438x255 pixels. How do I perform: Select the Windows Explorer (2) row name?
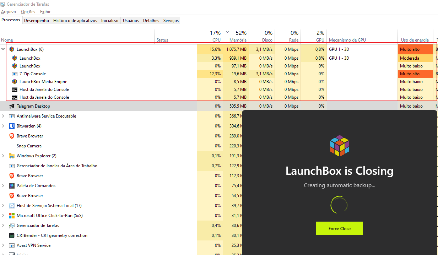[x=37, y=156]
